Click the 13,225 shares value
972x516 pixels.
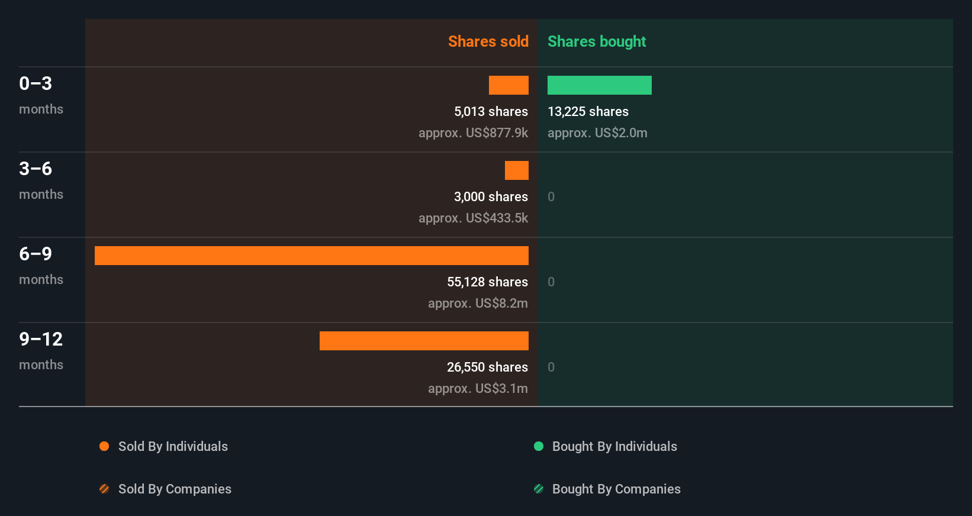(588, 112)
